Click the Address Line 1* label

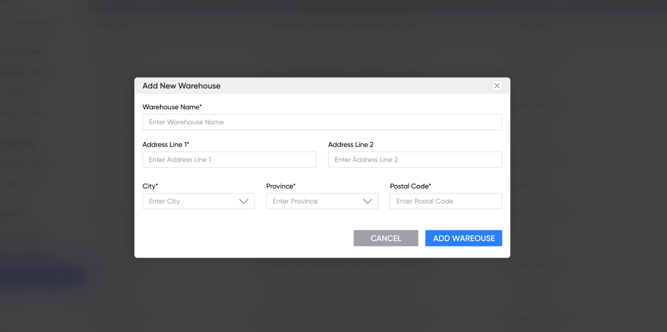click(166, 144)
